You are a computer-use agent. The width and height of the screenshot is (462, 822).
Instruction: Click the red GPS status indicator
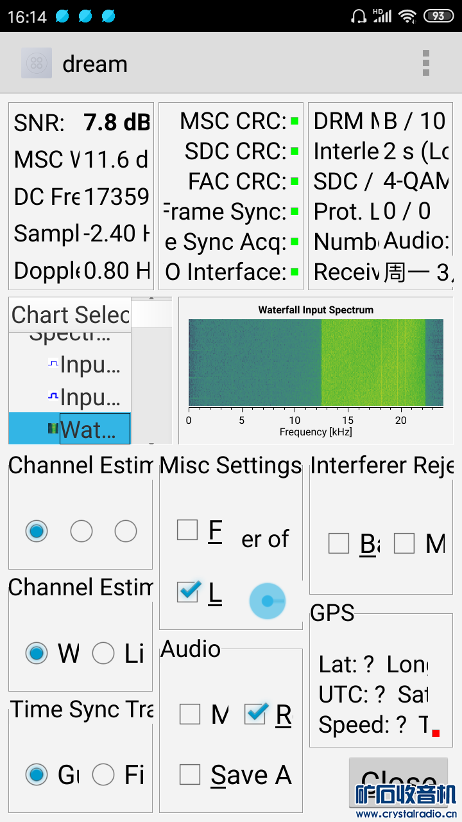click(x=436, y=733)
